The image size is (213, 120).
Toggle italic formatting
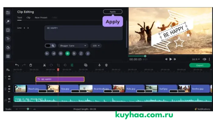click(x=81, y=54)
